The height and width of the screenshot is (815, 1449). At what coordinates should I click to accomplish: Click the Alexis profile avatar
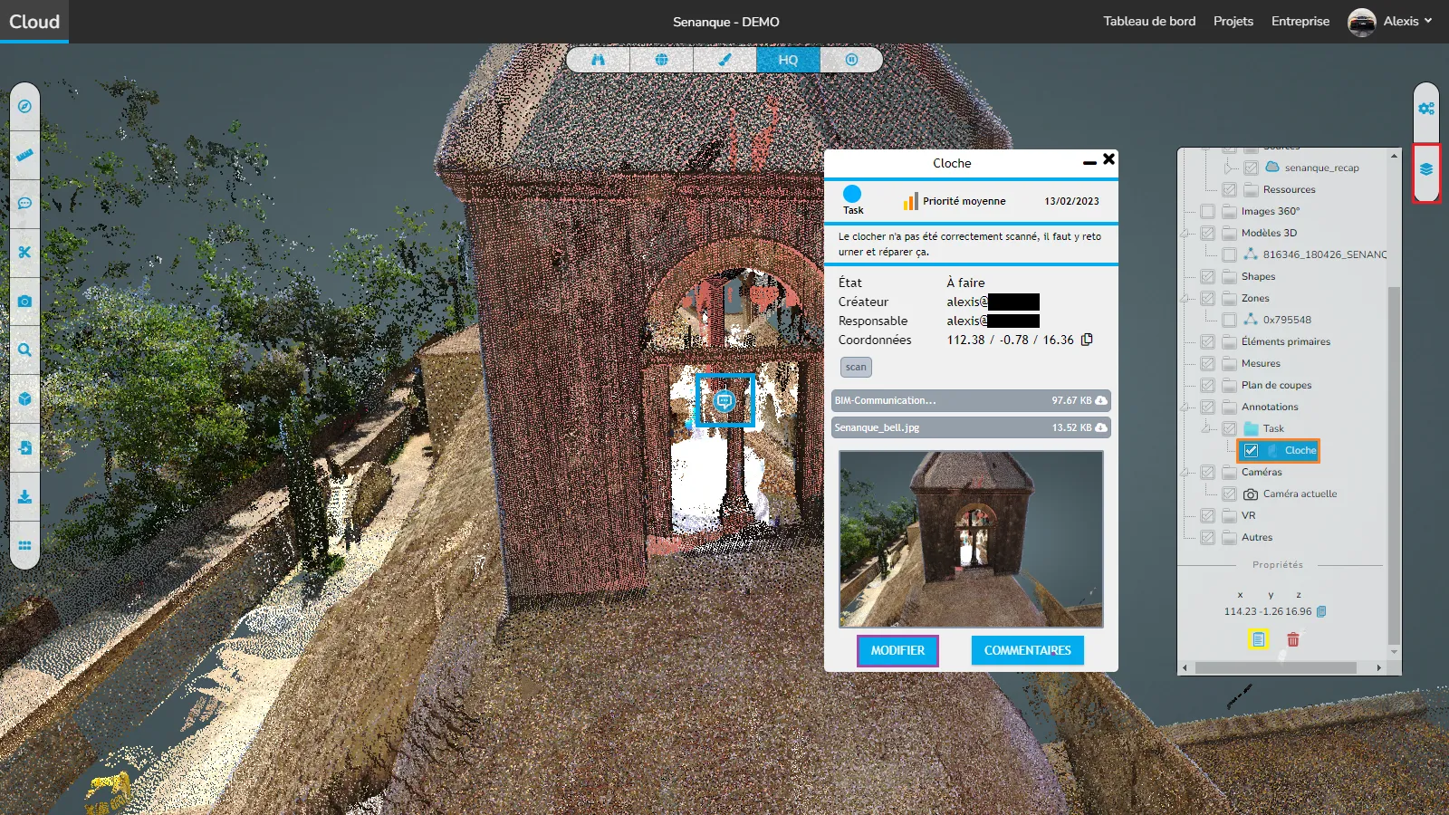1362,22
